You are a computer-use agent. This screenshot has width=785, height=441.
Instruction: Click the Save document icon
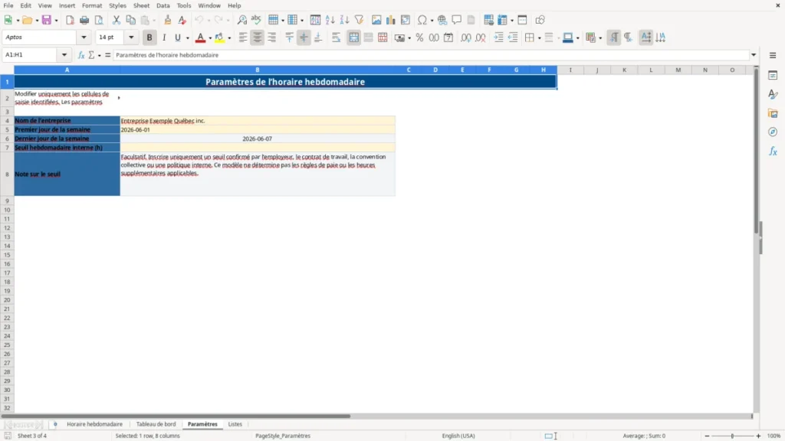point(47,20)
